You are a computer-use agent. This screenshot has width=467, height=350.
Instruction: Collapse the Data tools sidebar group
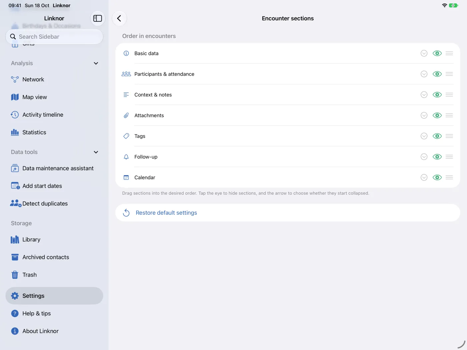click(96, 152)
